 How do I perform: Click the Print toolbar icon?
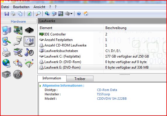tap(13, 14)
